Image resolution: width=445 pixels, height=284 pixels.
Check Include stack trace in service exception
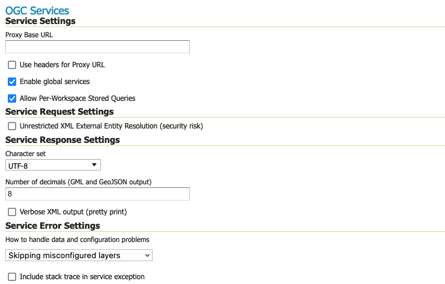[12, 277]
